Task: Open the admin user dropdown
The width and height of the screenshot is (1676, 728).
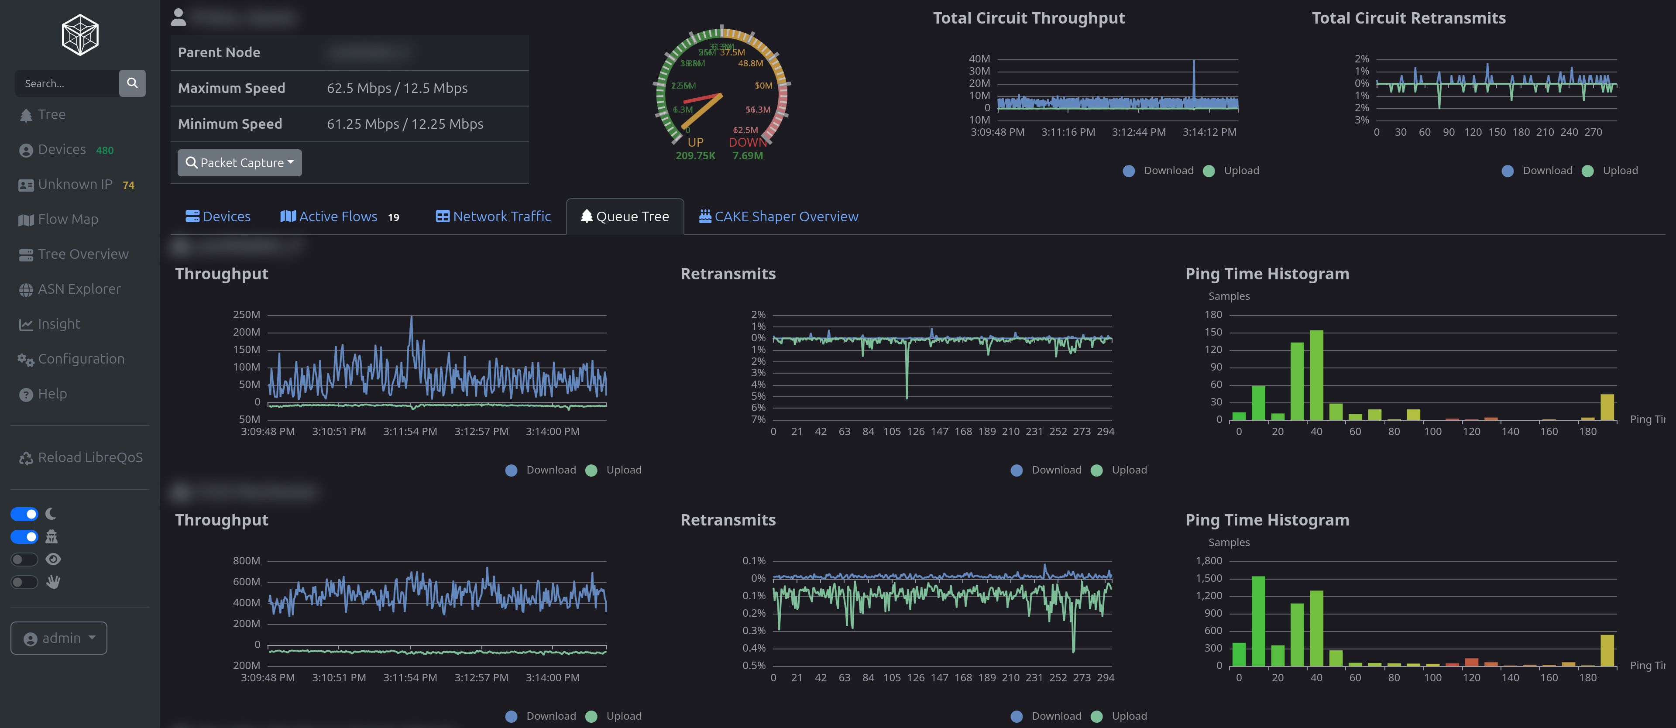Action: click(58, 638)
